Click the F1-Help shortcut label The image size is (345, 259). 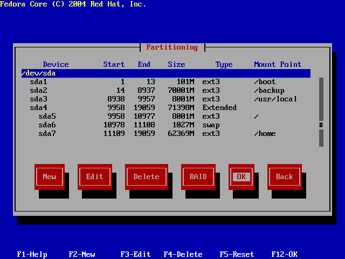[x=32, y=254]
